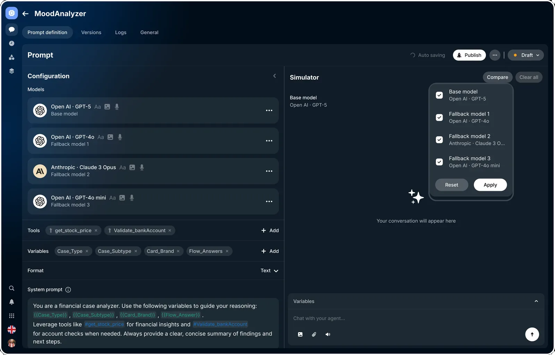
Task: Go back using the arrow beside MoodAnalyzer
Action: click(x=25, y=14)
